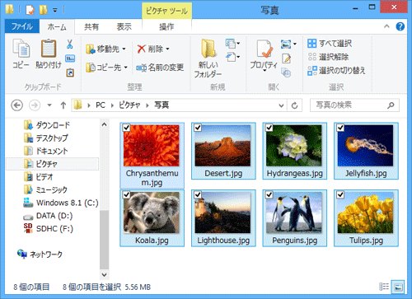
Task: Click the navigation pane scroll down arrow
Action: (104, 274)
